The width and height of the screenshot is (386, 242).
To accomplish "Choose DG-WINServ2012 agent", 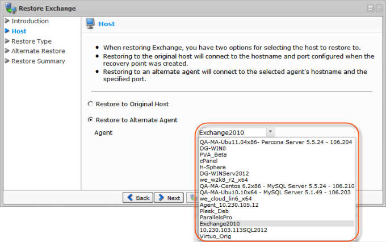I will click(276, 173).
